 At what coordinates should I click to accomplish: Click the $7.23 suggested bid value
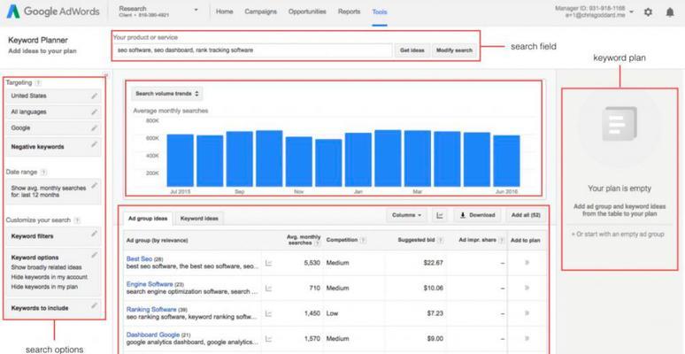tap(435, 313)
